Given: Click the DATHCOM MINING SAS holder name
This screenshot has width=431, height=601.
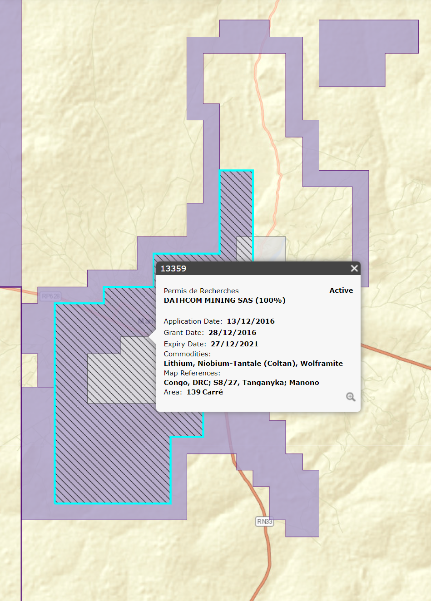Looking at the screenshot, I should coord(224,300).
